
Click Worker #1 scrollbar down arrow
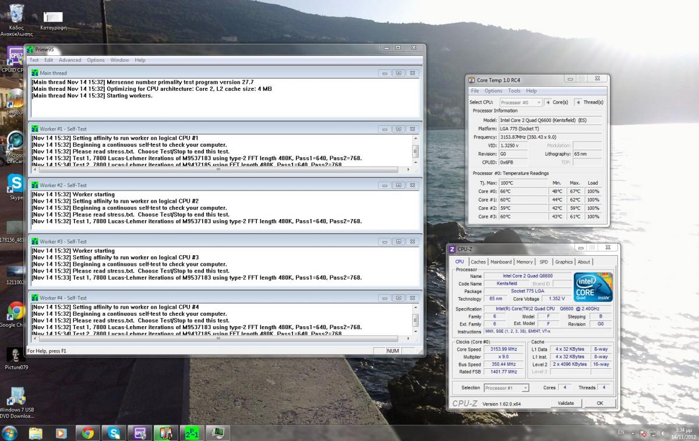(x=415, y=163)
